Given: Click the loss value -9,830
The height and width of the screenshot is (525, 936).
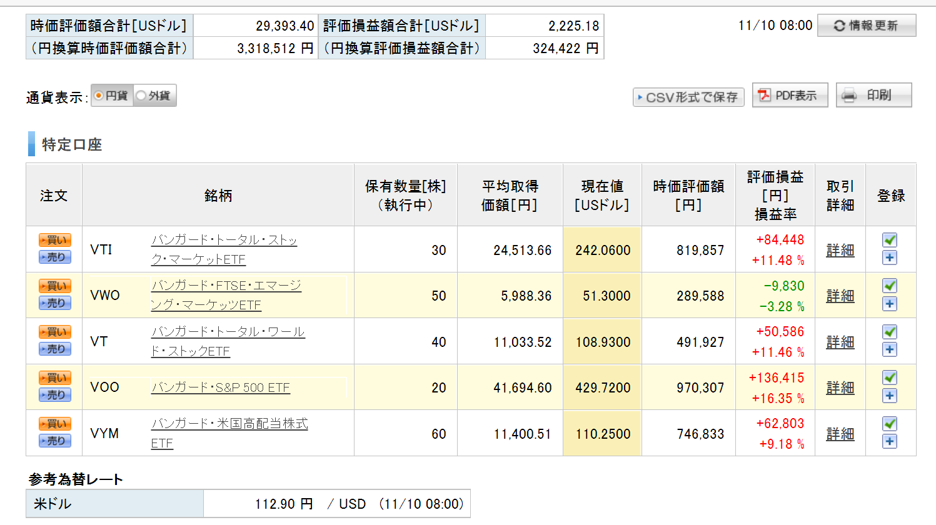Looking at the screenshot, I should click(x=784, y=286).
